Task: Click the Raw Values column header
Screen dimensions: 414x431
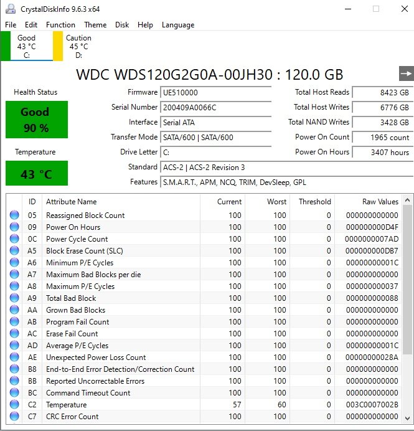Action: click(x=369, y=201)
